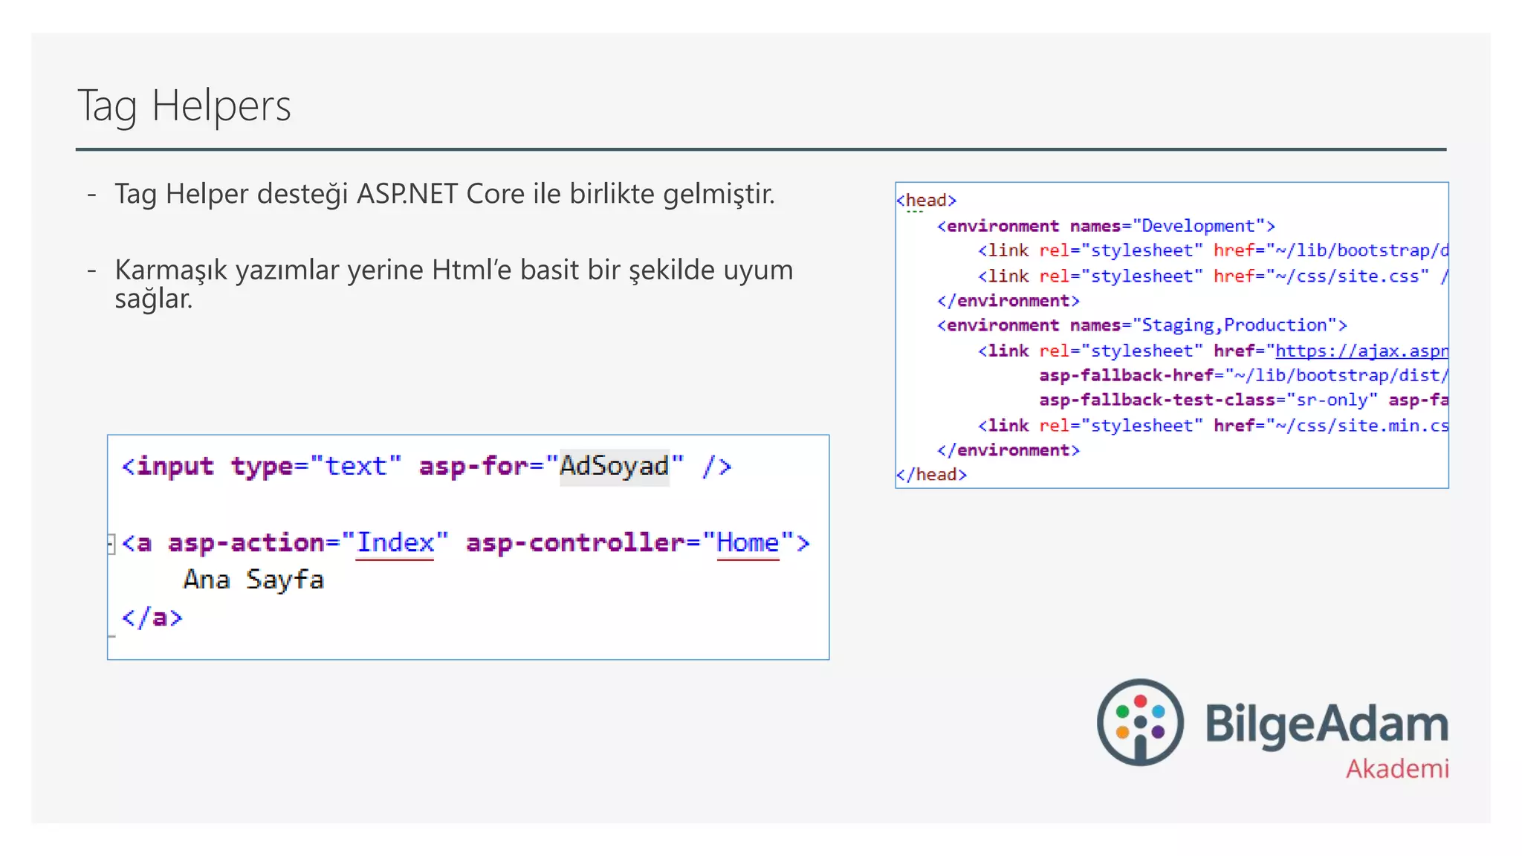Click the closing </a> tag
The image size is (1522, 856).
[152, 617]
